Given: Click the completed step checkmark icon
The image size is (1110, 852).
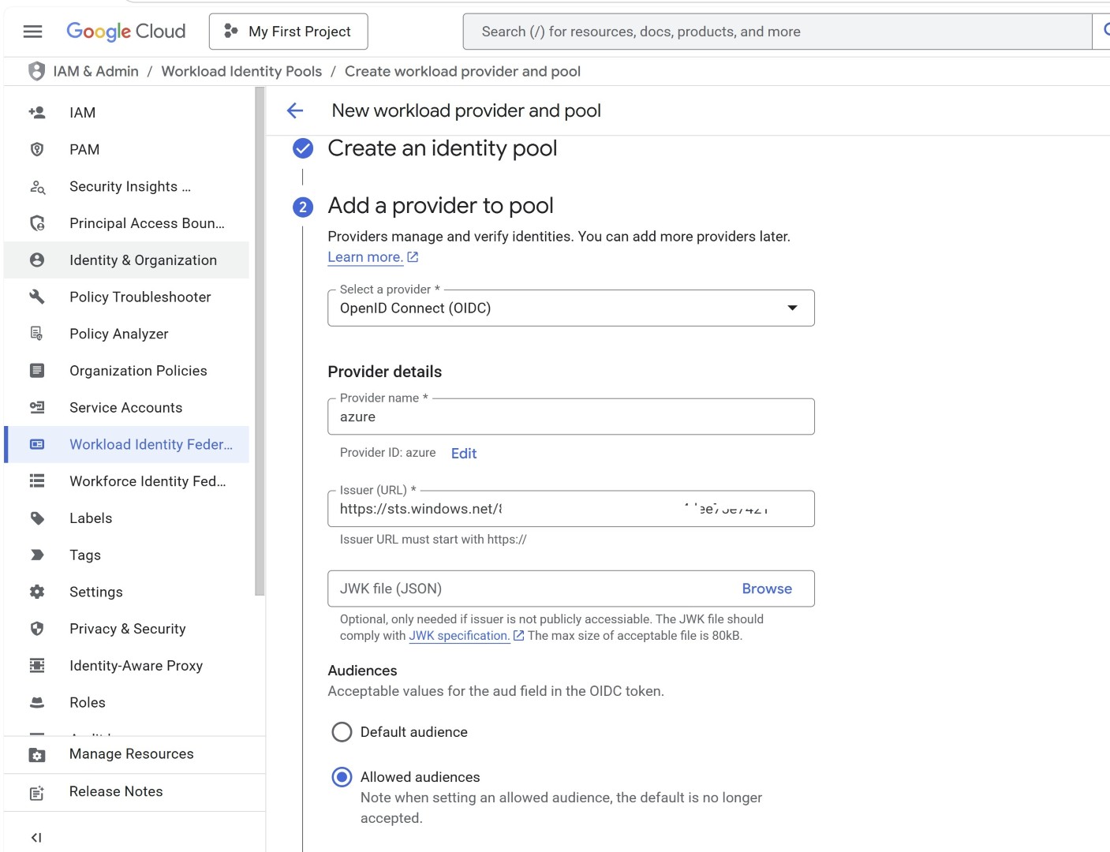Looking at the screenshot, I should click(303, 148).
